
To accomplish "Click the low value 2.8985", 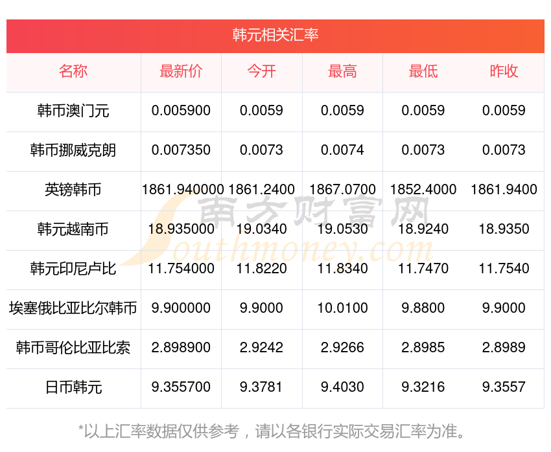I will point(423,348).
